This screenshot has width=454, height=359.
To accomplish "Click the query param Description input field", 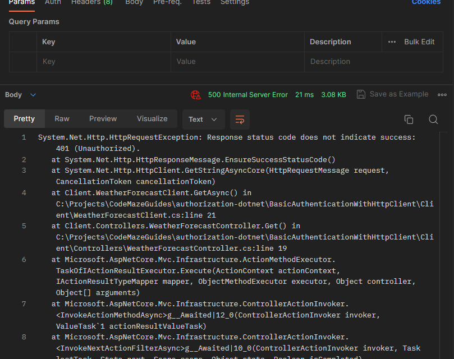I will 342,62.
